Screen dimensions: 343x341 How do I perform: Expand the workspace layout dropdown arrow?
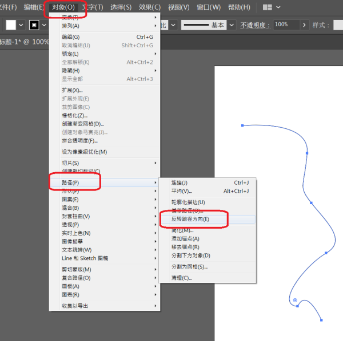click(x=278, y=7)
